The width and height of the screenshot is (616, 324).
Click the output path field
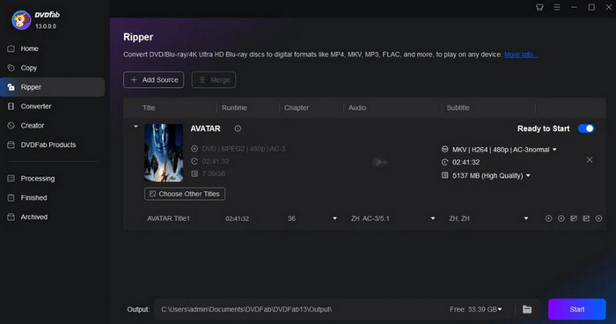pos(298,309)
